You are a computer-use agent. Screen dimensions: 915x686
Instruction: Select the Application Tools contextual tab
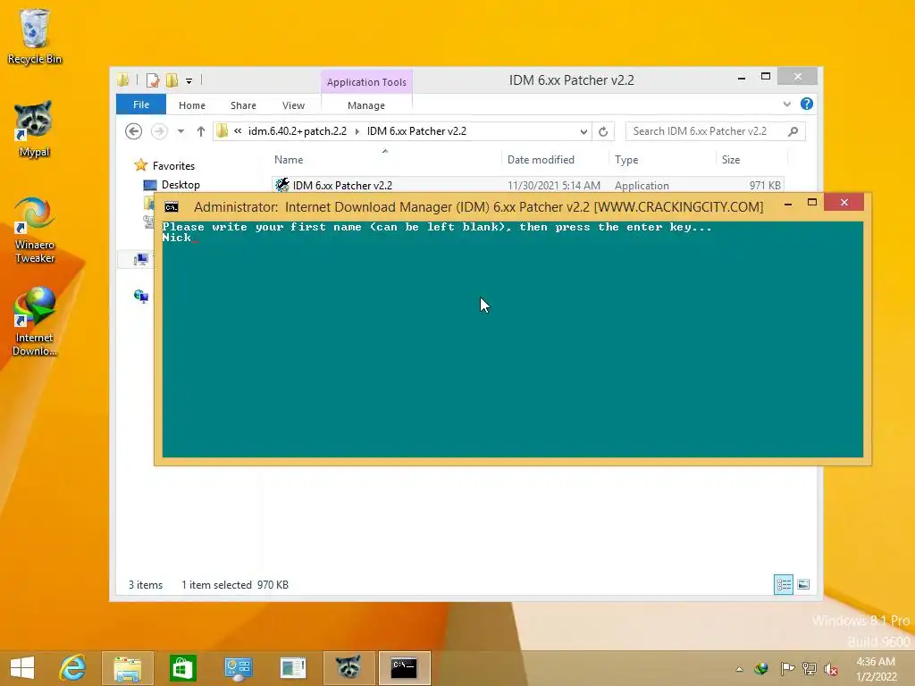tap(366, 82)
